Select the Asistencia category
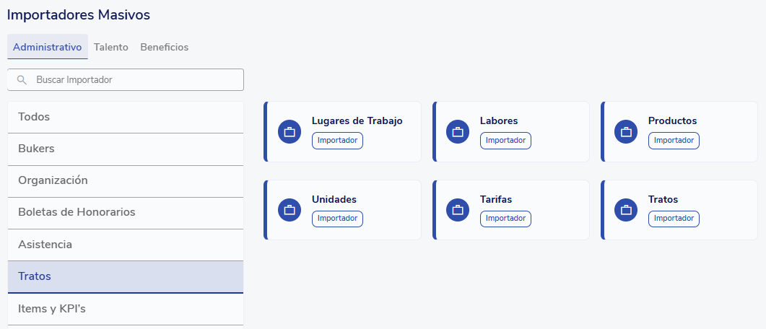The width and height of the screenshot is (766, 329). tap(125, 245)
